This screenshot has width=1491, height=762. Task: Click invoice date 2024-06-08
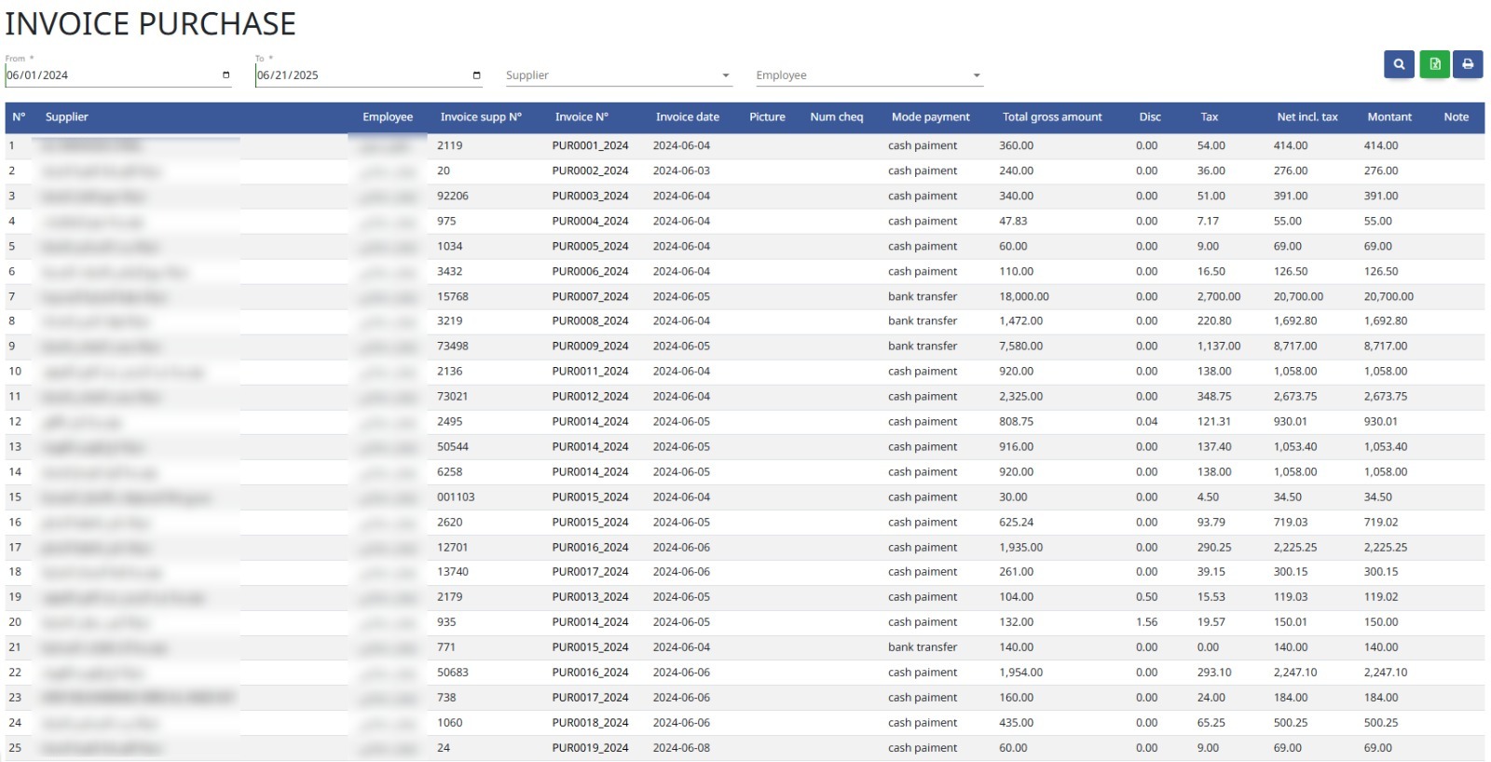pyautogui.click(x=681, y=748)
